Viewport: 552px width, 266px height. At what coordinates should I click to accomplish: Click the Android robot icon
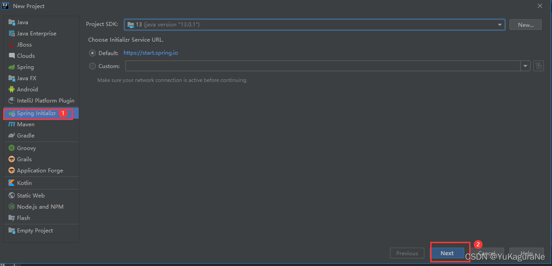12,90
